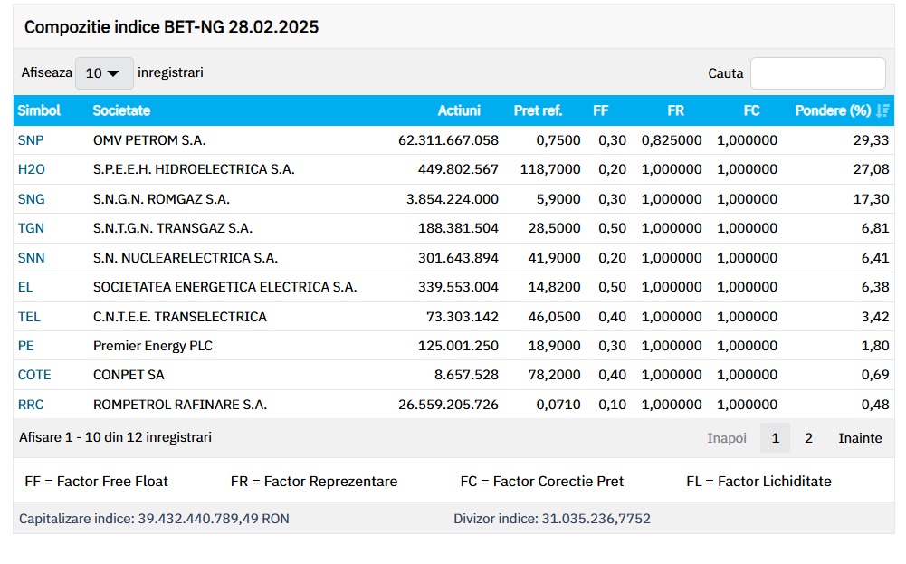This screenshot has width=906, height=564.
Task: Sort by Actiuni column header
Action: pos(459,110)
